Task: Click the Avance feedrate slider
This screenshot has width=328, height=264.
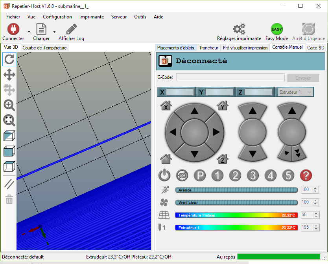Action: pos(236,190)
